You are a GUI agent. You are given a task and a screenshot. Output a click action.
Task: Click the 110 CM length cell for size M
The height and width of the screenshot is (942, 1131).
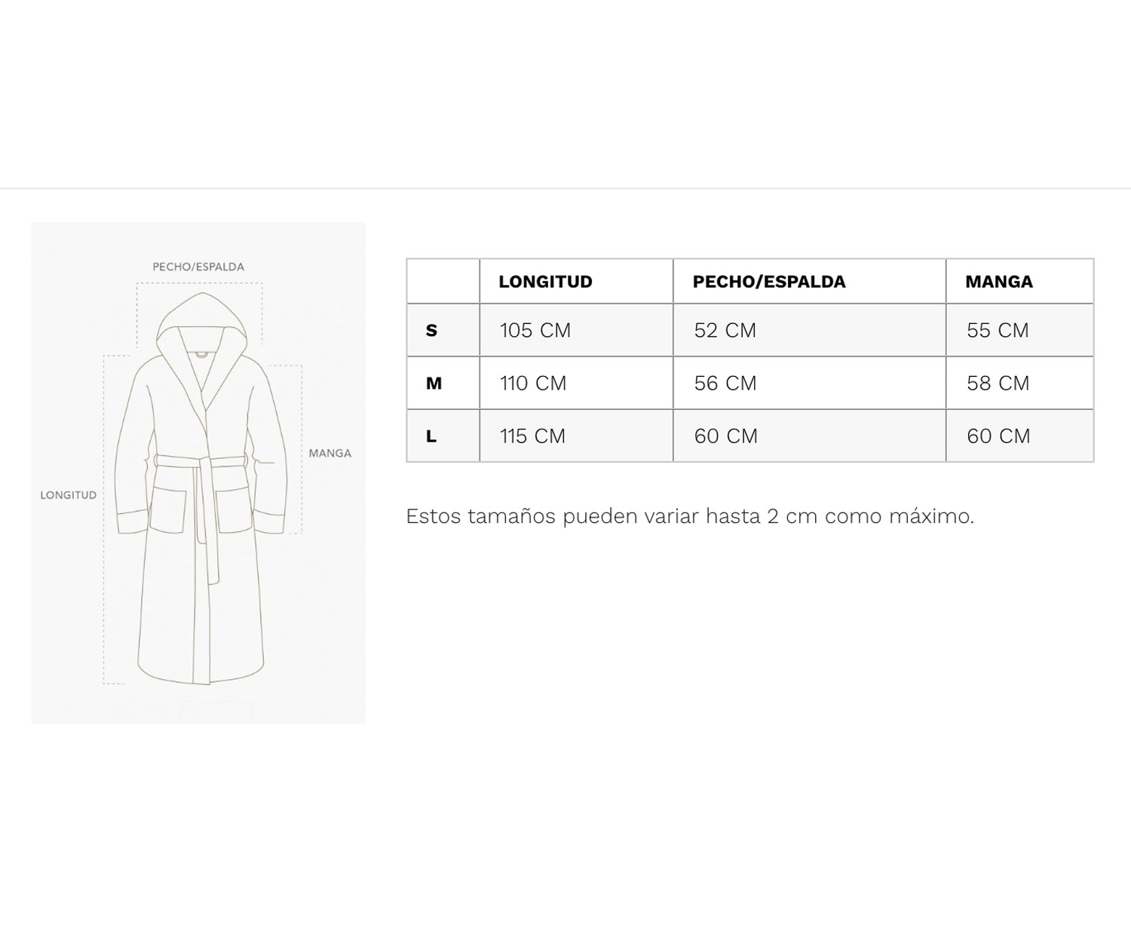click(x=533, y=383)
